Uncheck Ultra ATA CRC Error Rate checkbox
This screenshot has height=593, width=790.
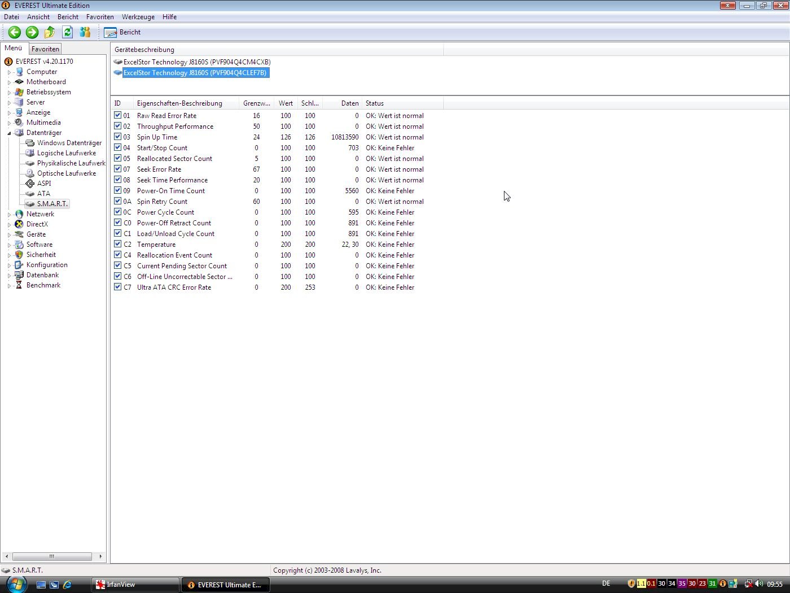(117, 287)
